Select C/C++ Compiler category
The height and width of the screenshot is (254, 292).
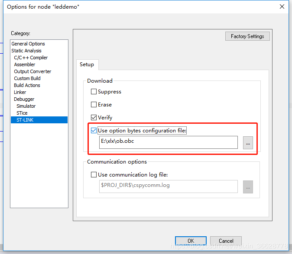39,58
